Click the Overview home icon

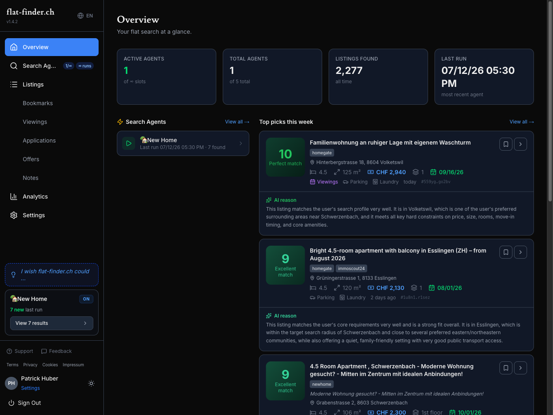[14, 47]
